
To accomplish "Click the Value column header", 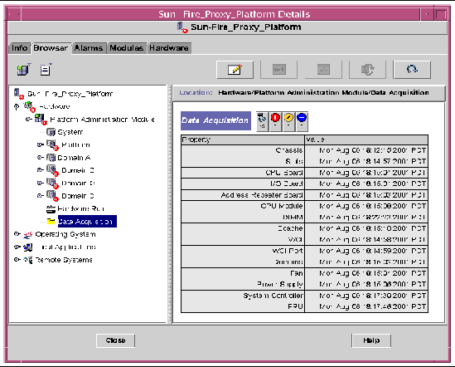I will pyautogui.click(x=366, y=139).
